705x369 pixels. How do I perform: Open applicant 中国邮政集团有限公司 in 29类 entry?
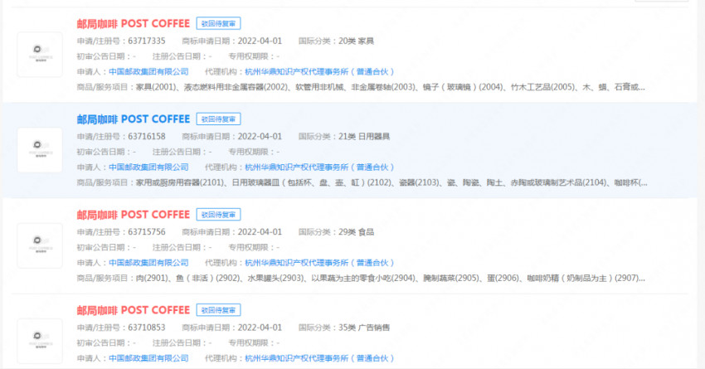click(148, 263)
